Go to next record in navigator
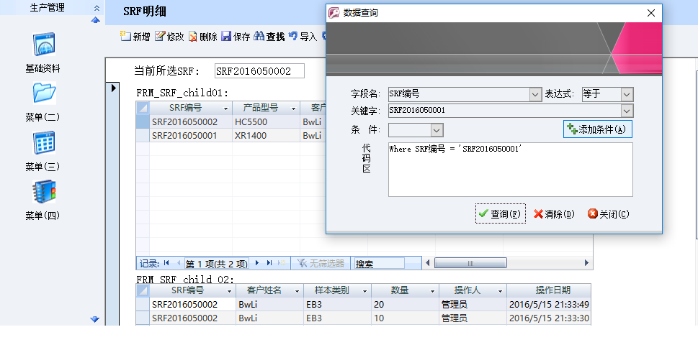The width and height of the screenshot is (698, 345). pos(257,263)
